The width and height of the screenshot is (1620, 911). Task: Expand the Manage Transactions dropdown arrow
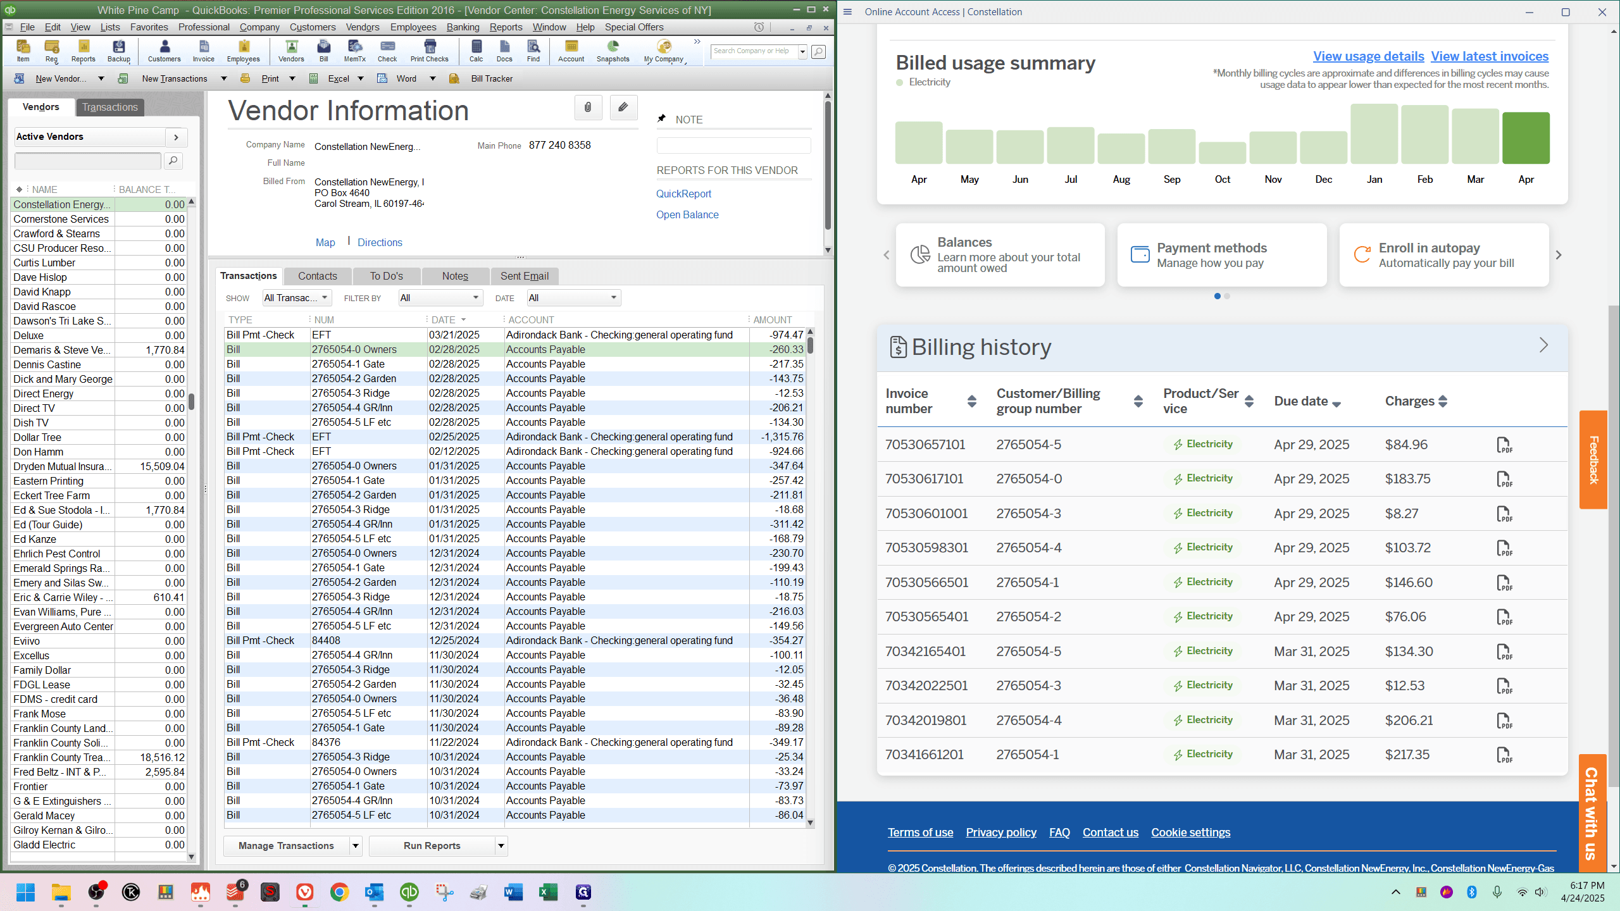click(x=356, y=846)
